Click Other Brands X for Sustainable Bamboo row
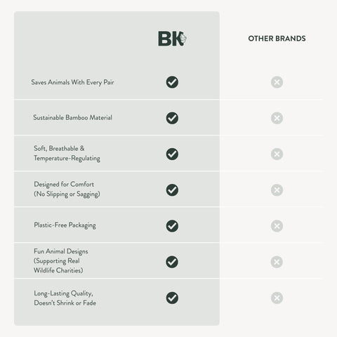The image size is (337, 337). coord(277,118)
